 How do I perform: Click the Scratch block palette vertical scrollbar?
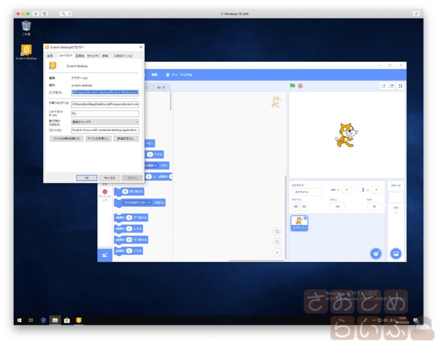pyautogui.click(x=170, y=101)
